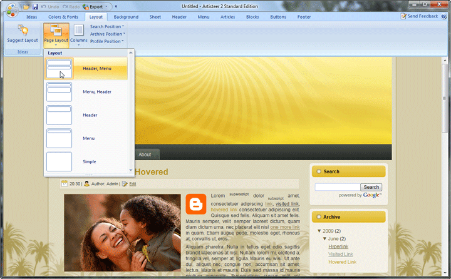This screenshot has width=451, height=279.
Task: Open the Columns layout button
Action: coord(79,34)
